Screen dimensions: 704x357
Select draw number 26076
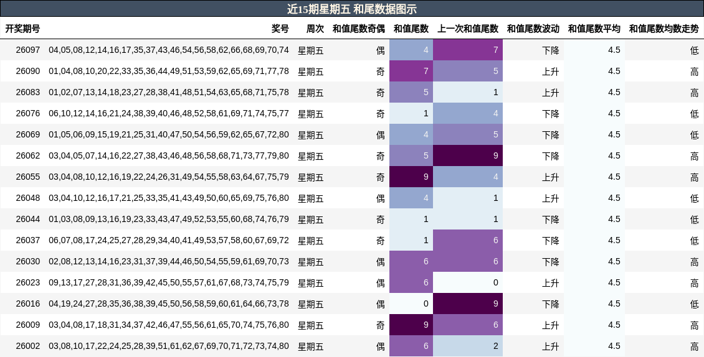coord(28,113)
